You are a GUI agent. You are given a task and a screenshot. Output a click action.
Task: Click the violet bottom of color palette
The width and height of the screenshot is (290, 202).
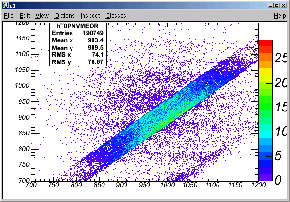pos(266,177)
